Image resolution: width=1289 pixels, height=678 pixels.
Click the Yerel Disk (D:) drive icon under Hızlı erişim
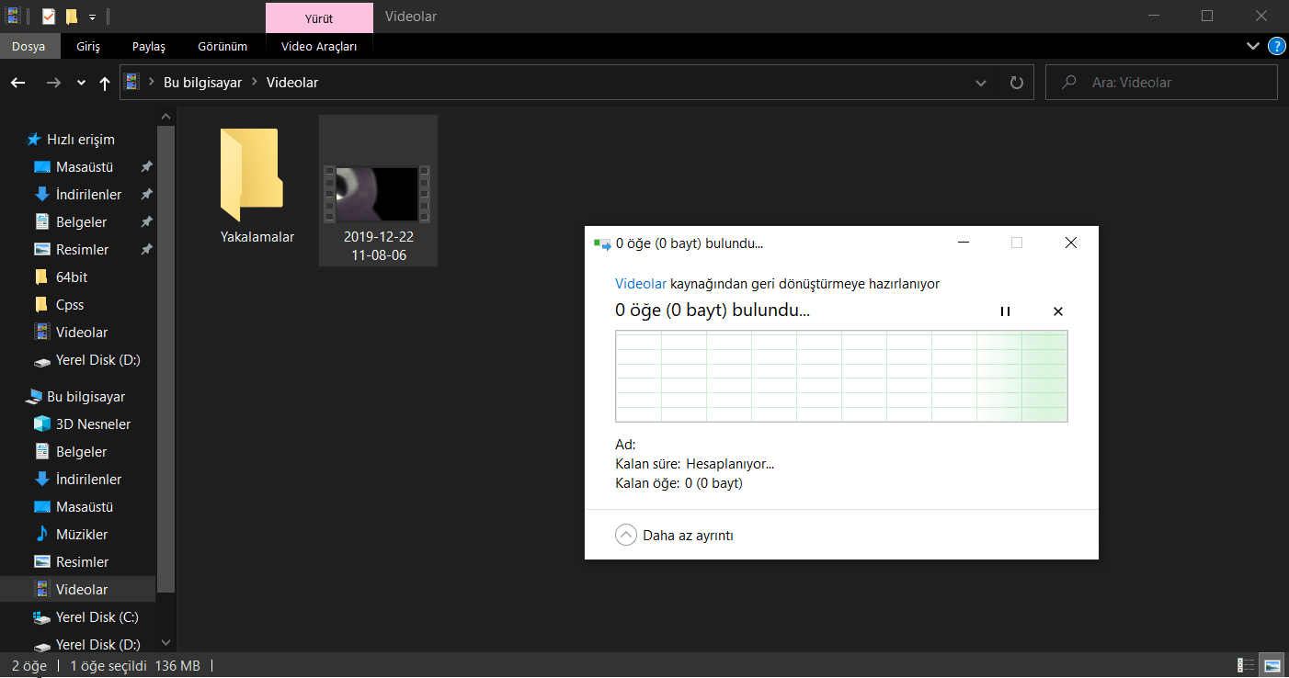(x=41, y=361)
